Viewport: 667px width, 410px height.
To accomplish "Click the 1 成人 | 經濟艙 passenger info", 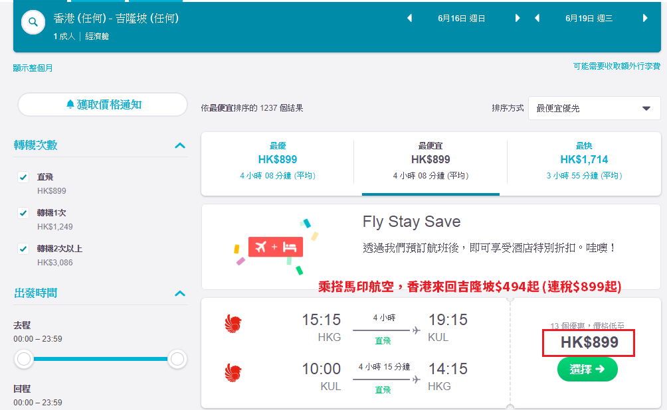I will tap(81, 36).
